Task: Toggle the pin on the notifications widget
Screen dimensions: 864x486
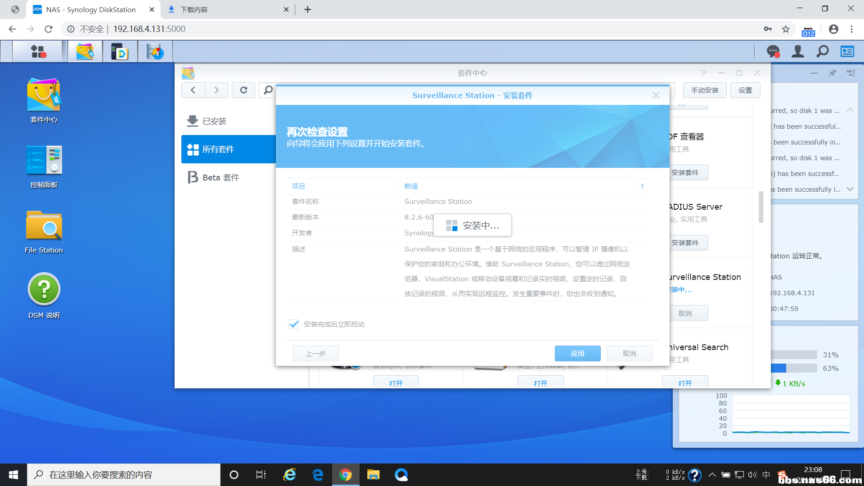Action: pos(832,73)
